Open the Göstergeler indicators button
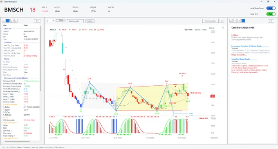This screenshot has width=278, height=149. click(75, 21)
